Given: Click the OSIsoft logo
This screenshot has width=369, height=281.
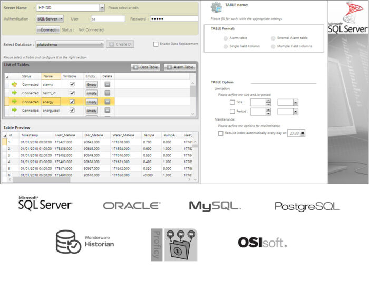Looking at the screenshot, I should (263, 243).
